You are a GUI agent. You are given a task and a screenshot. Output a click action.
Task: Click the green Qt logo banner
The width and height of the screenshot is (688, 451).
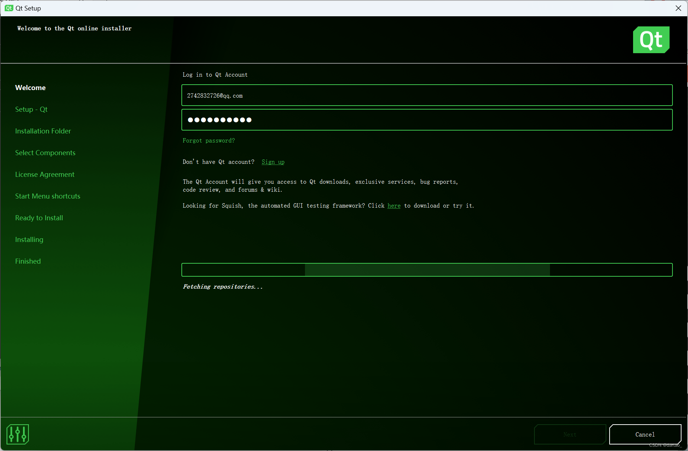pos(651,40)
